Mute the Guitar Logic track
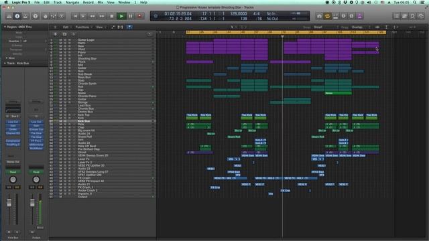The width and height of the screenshot is (429, 241). point(60,40)
